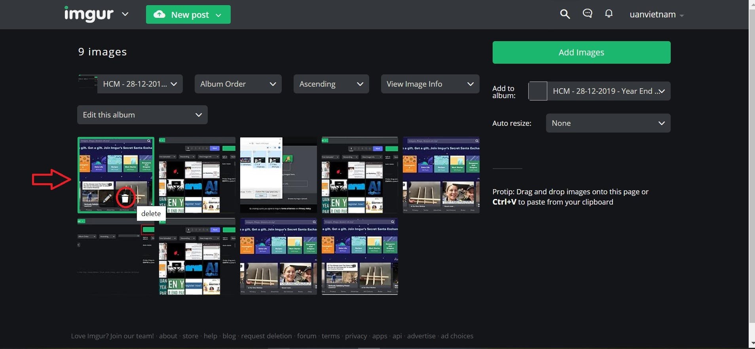Change the Ascending order dropdown
Screen dimensions: 755x349
pyautogui.click(x=331, y=84)
